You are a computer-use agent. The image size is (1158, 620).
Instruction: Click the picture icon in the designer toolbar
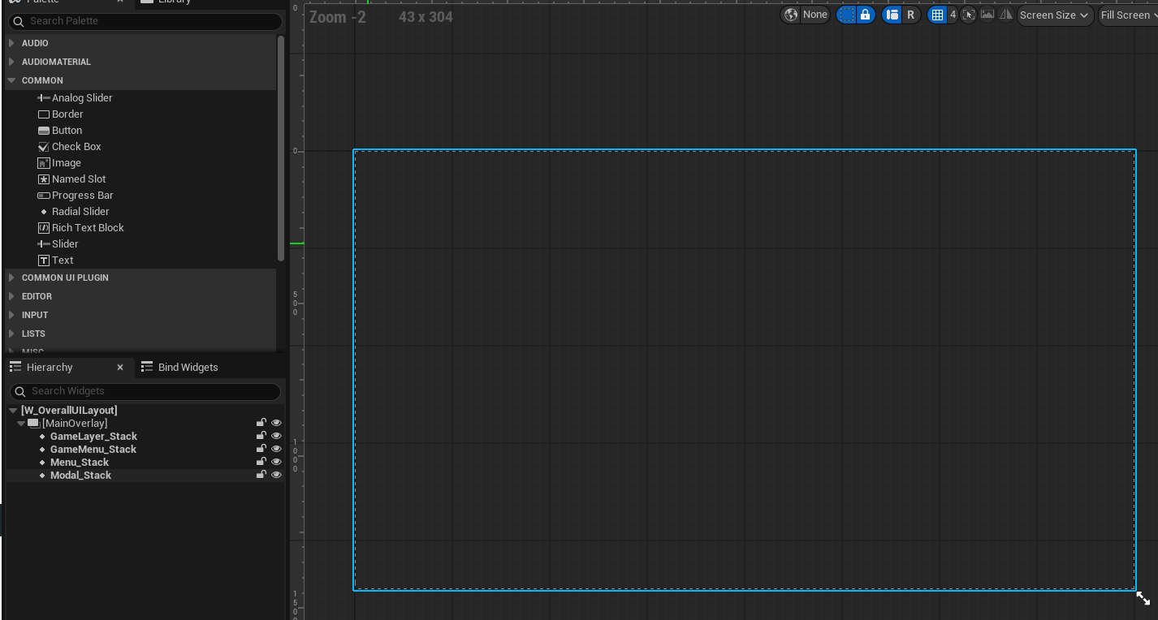point(987,15)
